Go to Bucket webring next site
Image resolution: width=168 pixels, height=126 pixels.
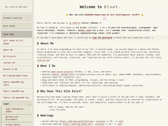click(x=121, y=121)
